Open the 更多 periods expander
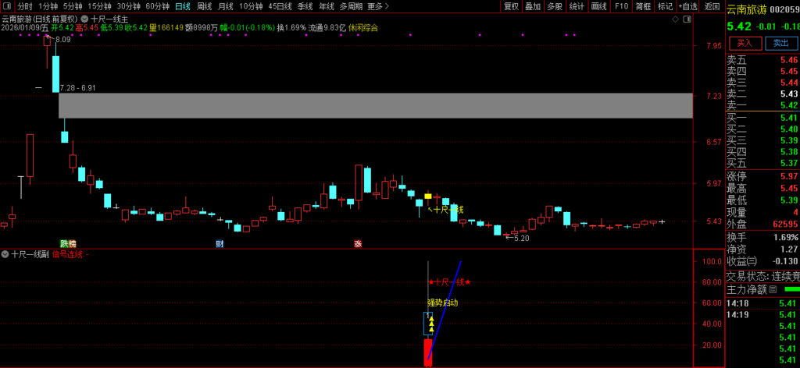The image size is (800, 368). pos(378,6)
